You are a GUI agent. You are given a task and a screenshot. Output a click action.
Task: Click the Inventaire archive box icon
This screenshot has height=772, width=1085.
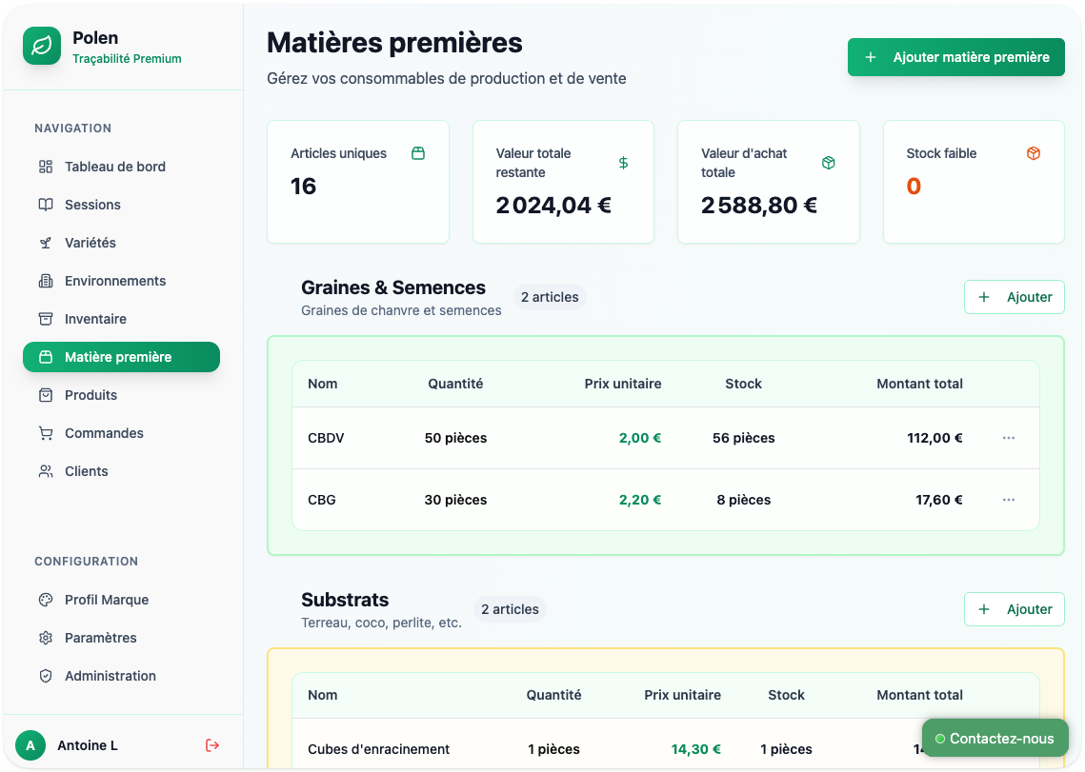pos(46,319)
